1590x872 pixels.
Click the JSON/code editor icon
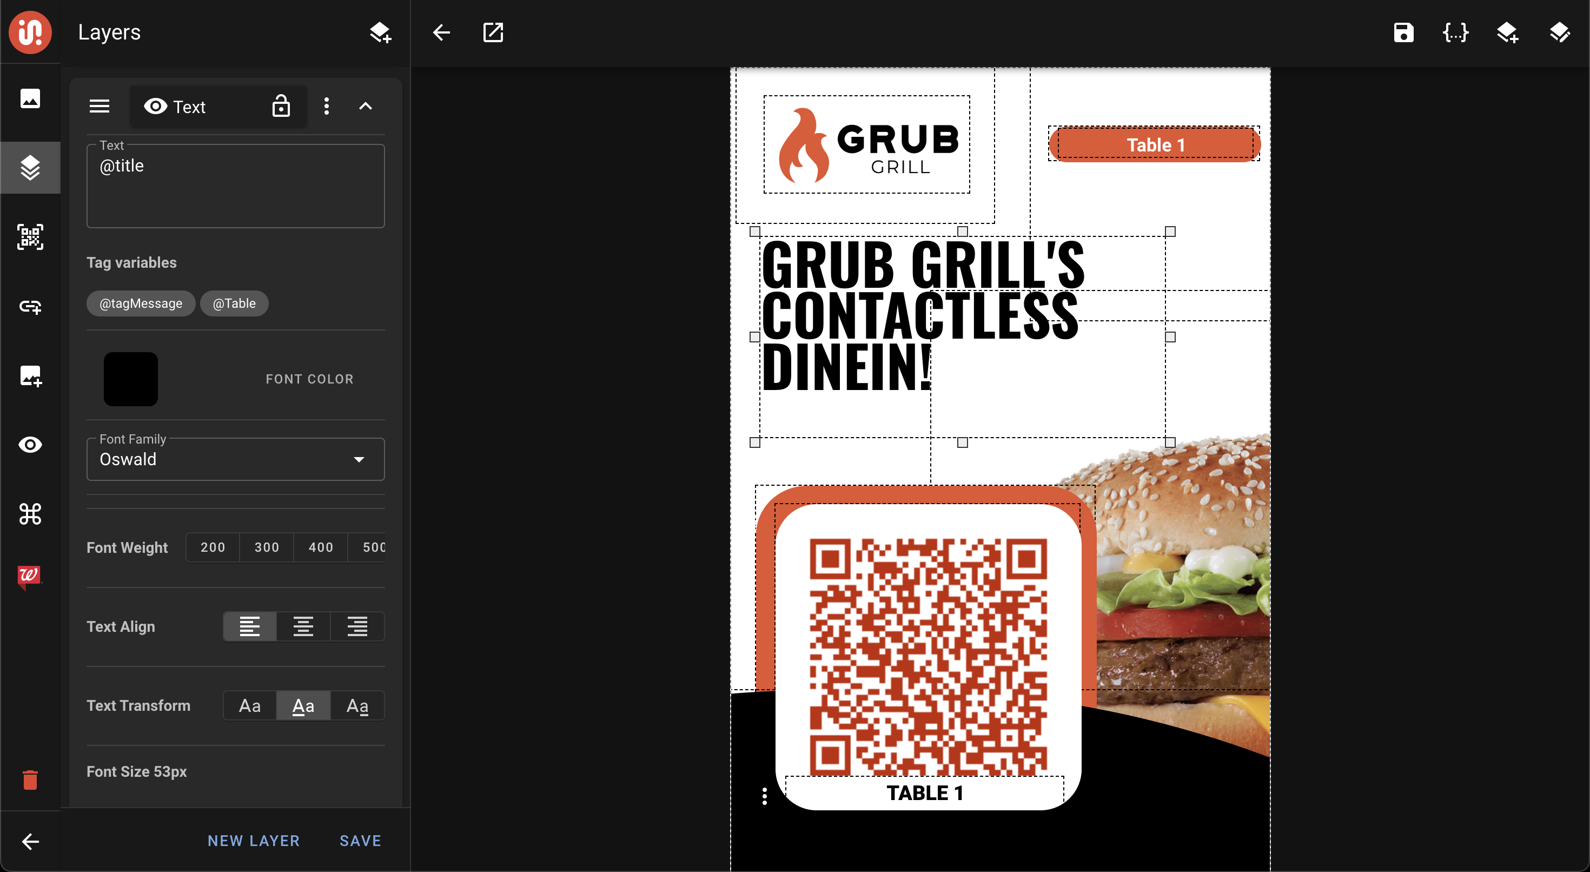(x=1455, y=32)
